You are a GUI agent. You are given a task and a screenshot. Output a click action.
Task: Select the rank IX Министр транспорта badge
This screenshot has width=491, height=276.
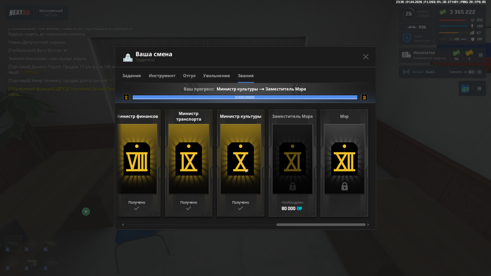[189, 159]
